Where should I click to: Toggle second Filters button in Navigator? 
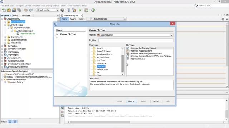[15, 122]
